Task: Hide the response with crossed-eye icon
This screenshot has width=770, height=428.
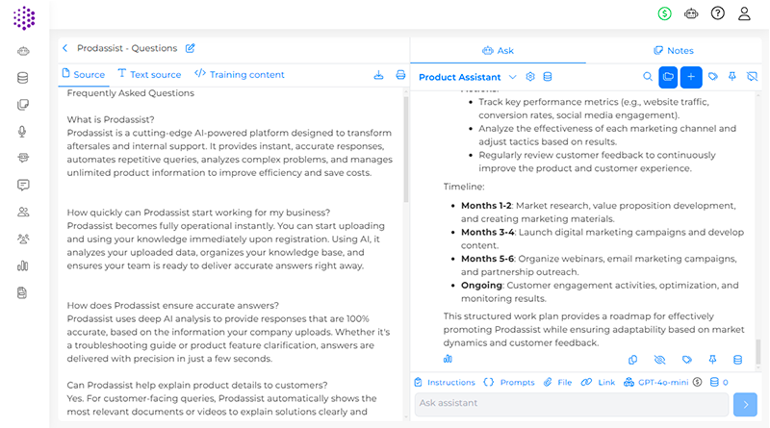Action: point(659,360)
